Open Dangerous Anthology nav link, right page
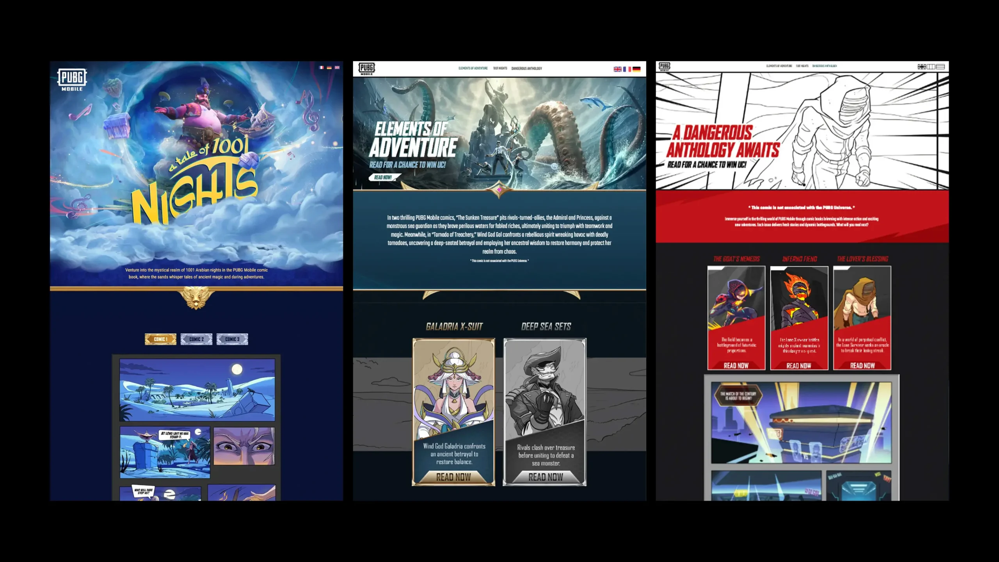The width and height of the screenshot is (999, 562). [825, 66]
